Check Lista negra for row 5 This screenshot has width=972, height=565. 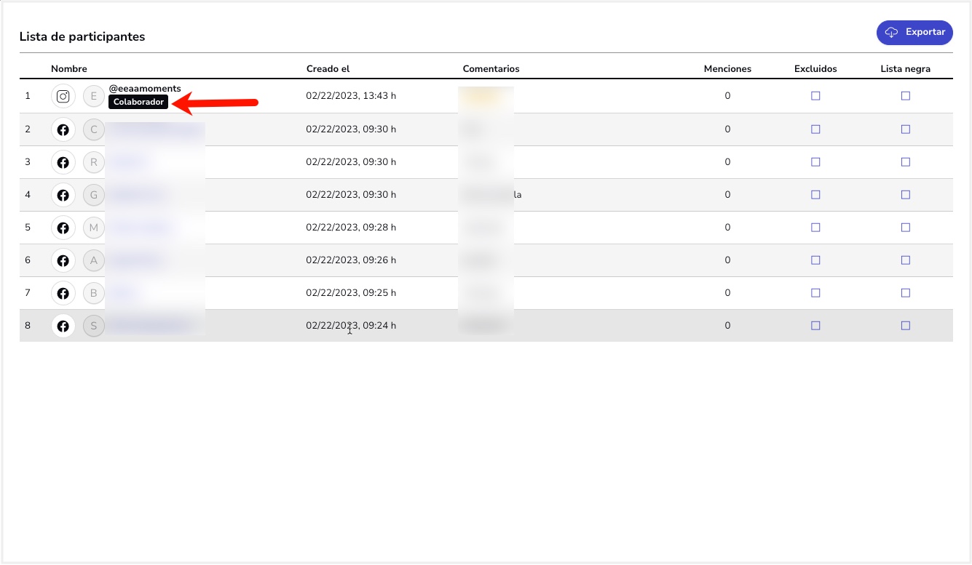[x=906, y=228]
